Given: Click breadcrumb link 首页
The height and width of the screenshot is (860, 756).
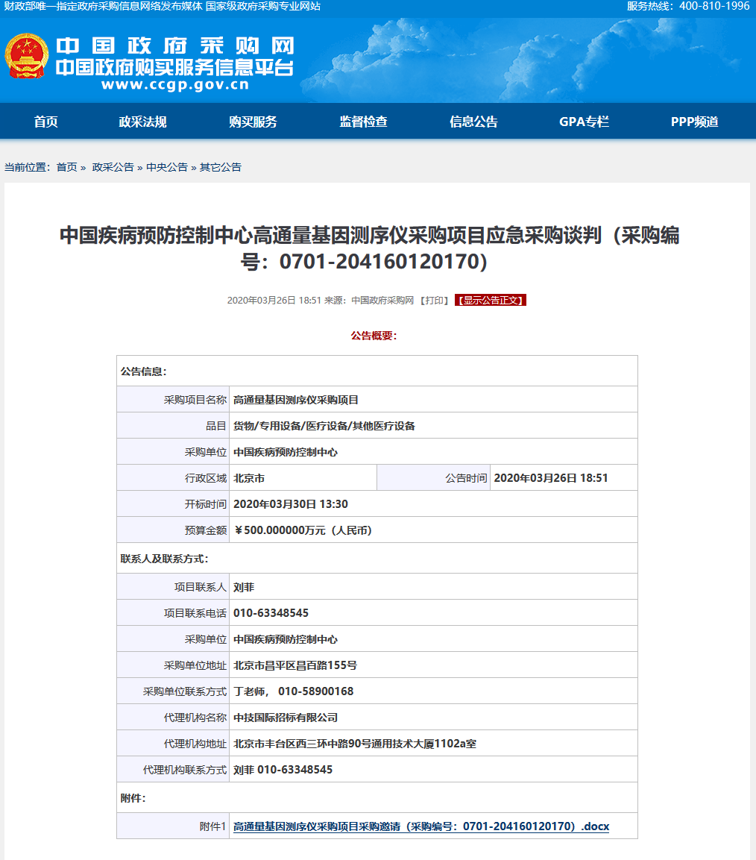Looking at the screenshot, I should [67, 167].
